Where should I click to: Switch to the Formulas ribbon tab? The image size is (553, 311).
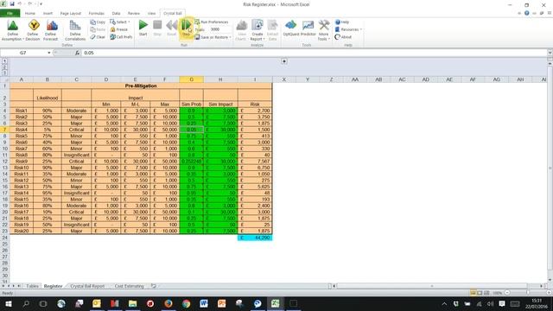pos(96,13)
